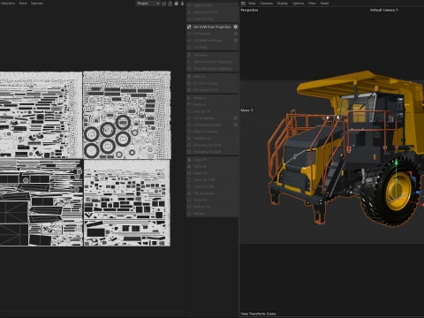Click the Restore UV command
The image size is (424, 318).
(x=212, y=207)
